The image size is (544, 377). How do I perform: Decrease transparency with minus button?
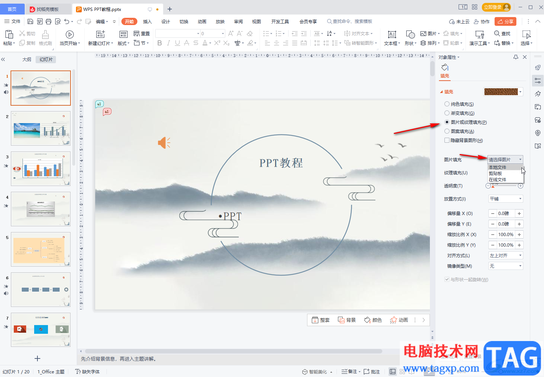click(488, 186)
